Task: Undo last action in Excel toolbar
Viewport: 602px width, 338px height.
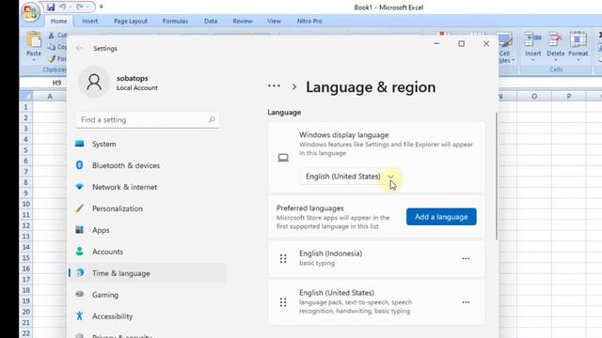Action: (63, 7)
